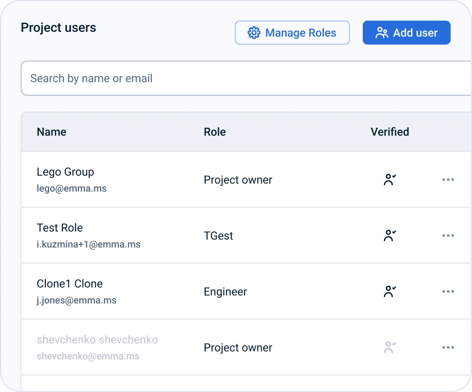The height and width of the screenshot is (392, 472).
Task: Click the lego@emma.ms email address
Action: tap(71, 189)
